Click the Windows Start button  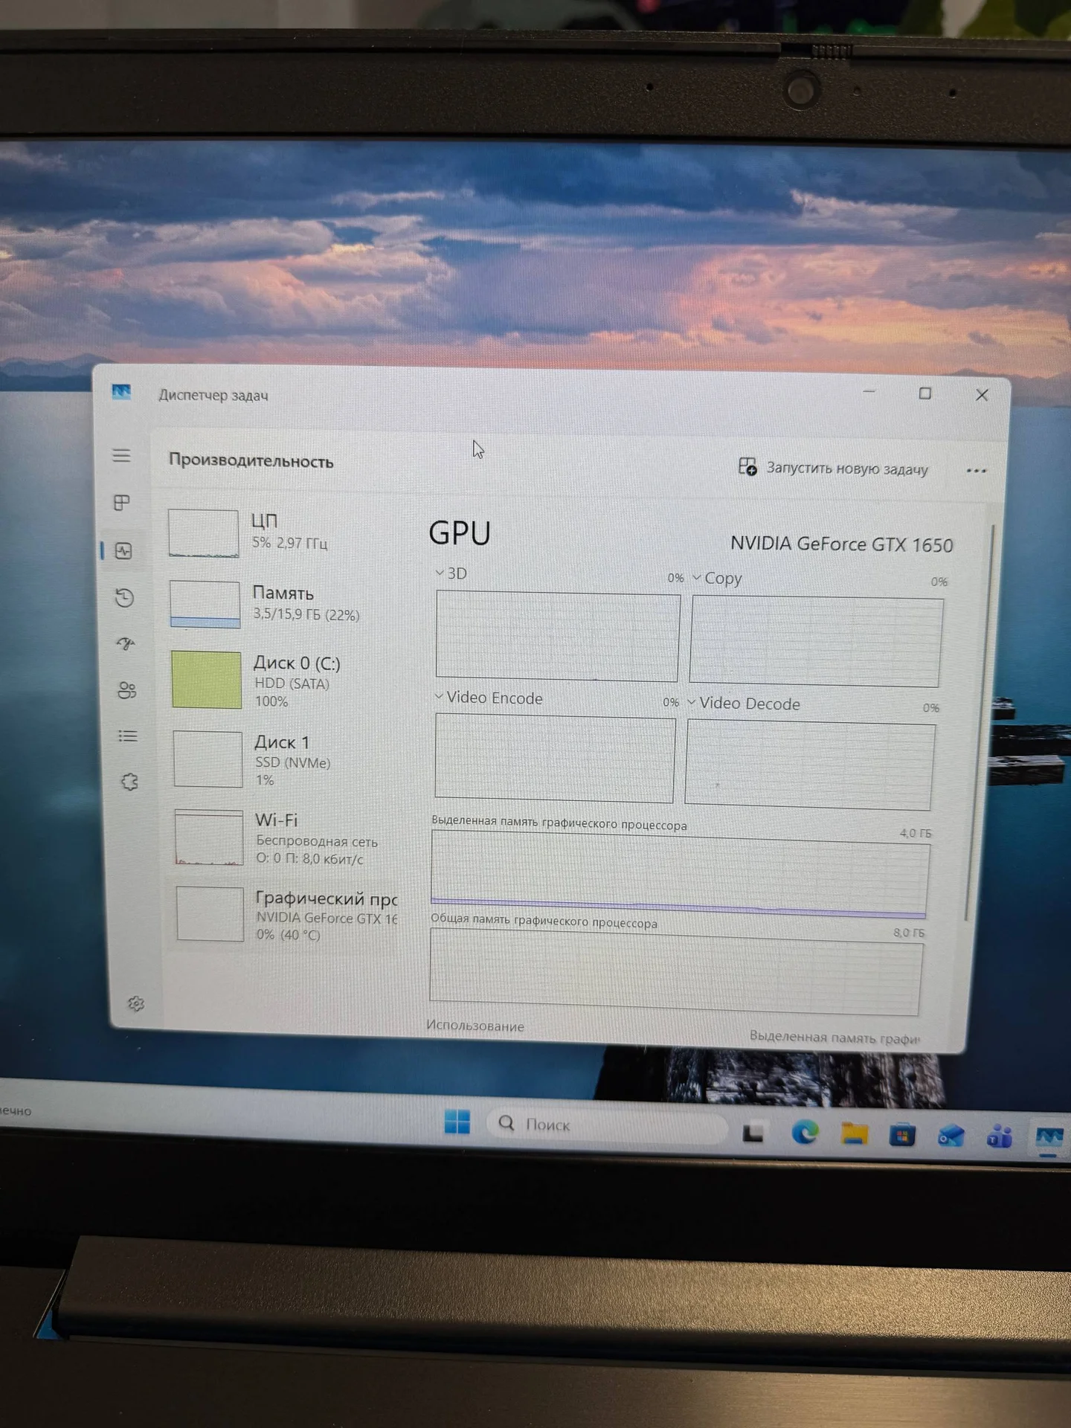tap(457, 1121)
